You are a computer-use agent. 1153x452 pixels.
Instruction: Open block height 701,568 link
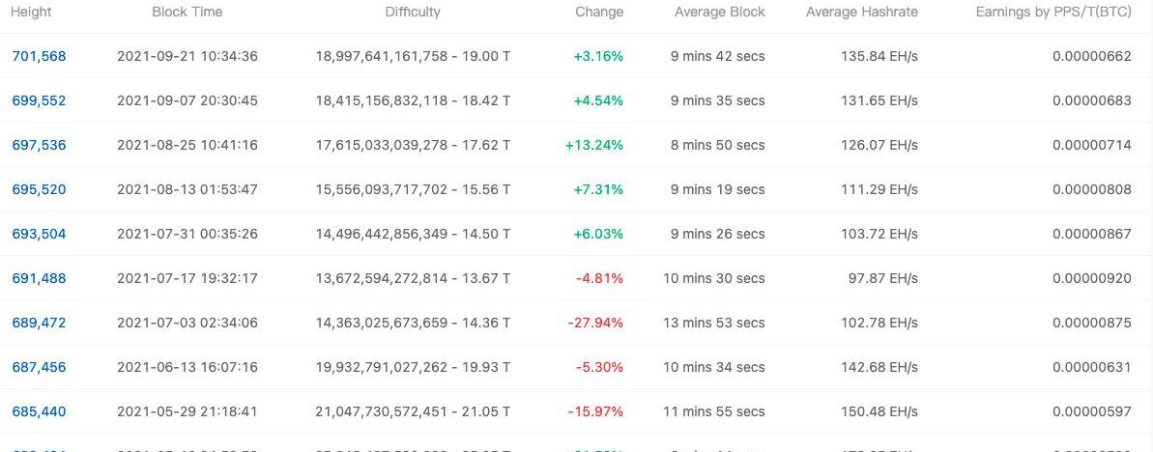(x=39, y=56)
